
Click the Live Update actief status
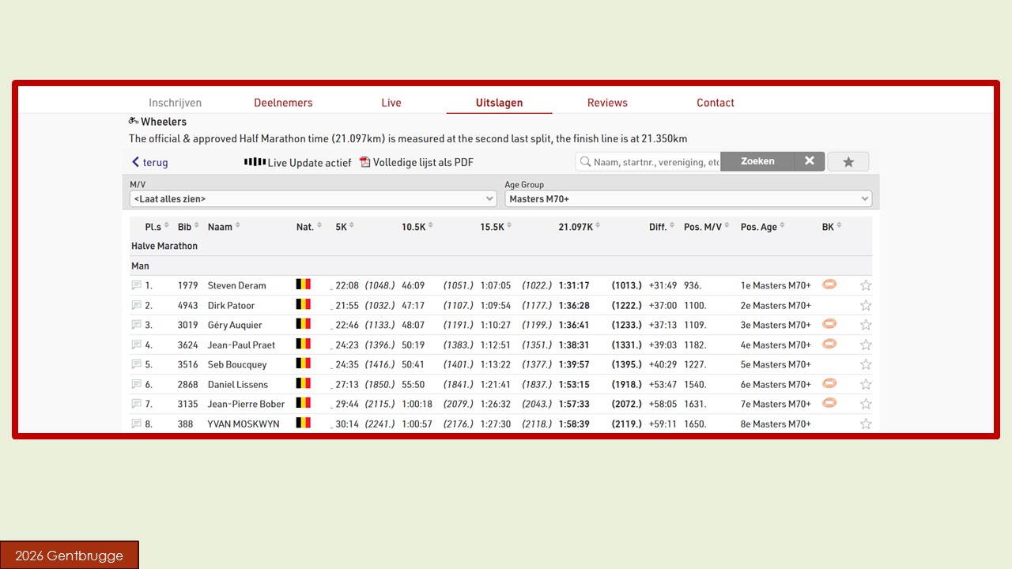pyautogui.click(x=309, y=162)
